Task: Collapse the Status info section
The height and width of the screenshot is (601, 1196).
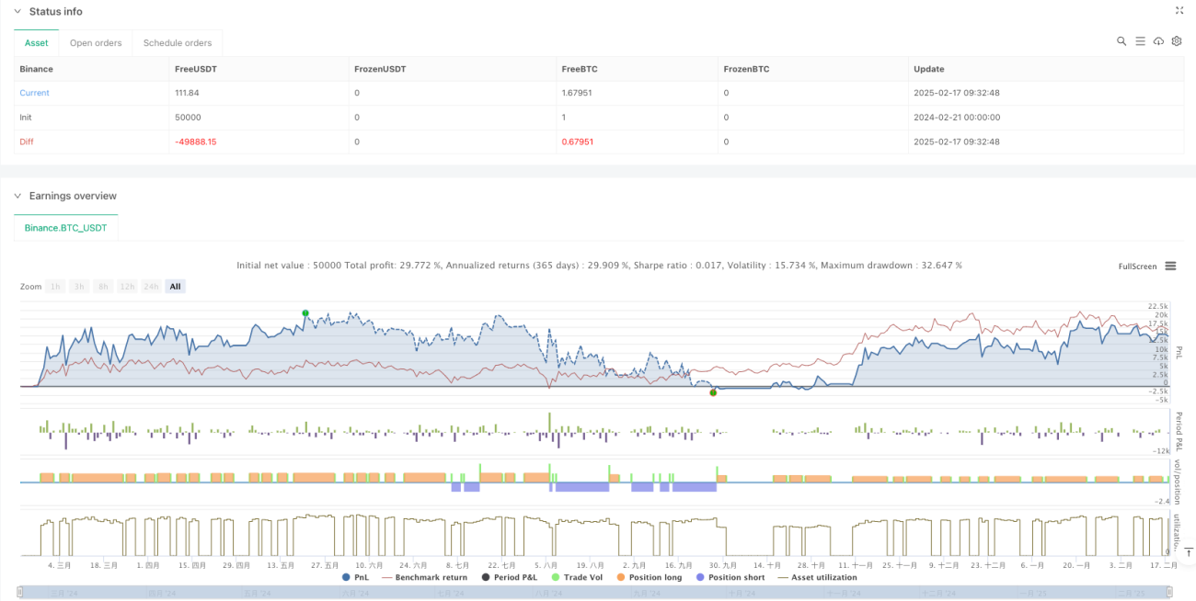Action: coord(17,12)
